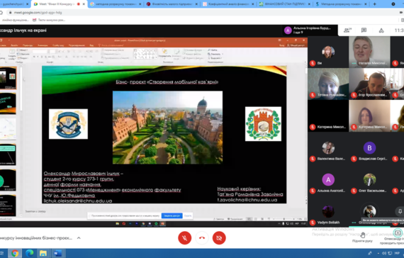Image resolution: width=404 pixels, height=258 pixels.
Task: Raise hand using the hand icon
Action: tap(362, 235)
